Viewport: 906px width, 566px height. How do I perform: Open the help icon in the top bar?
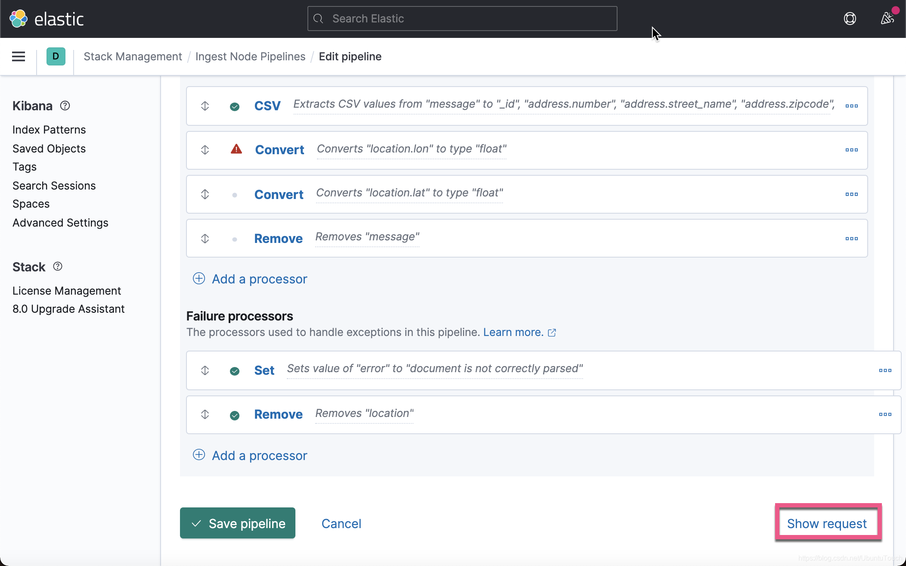(x=850, y=19)
